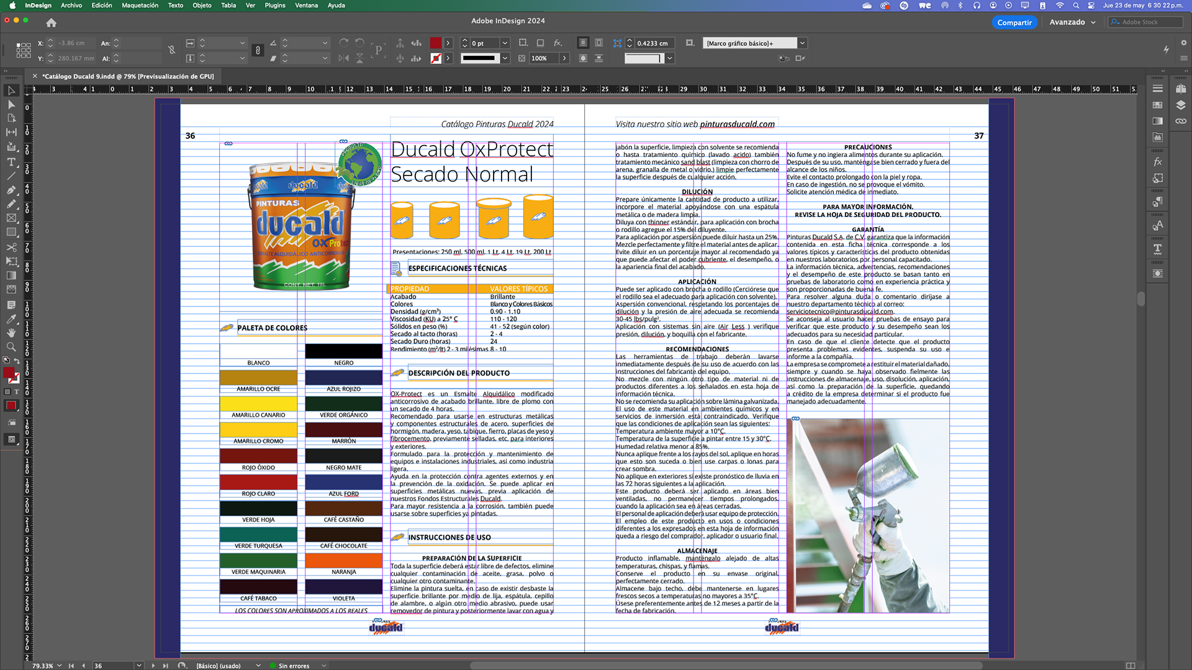This screenshot has height=670, width=1192.
Task: Expand object style Marco gráfico básico dropdown
Action: pos(802,43)
